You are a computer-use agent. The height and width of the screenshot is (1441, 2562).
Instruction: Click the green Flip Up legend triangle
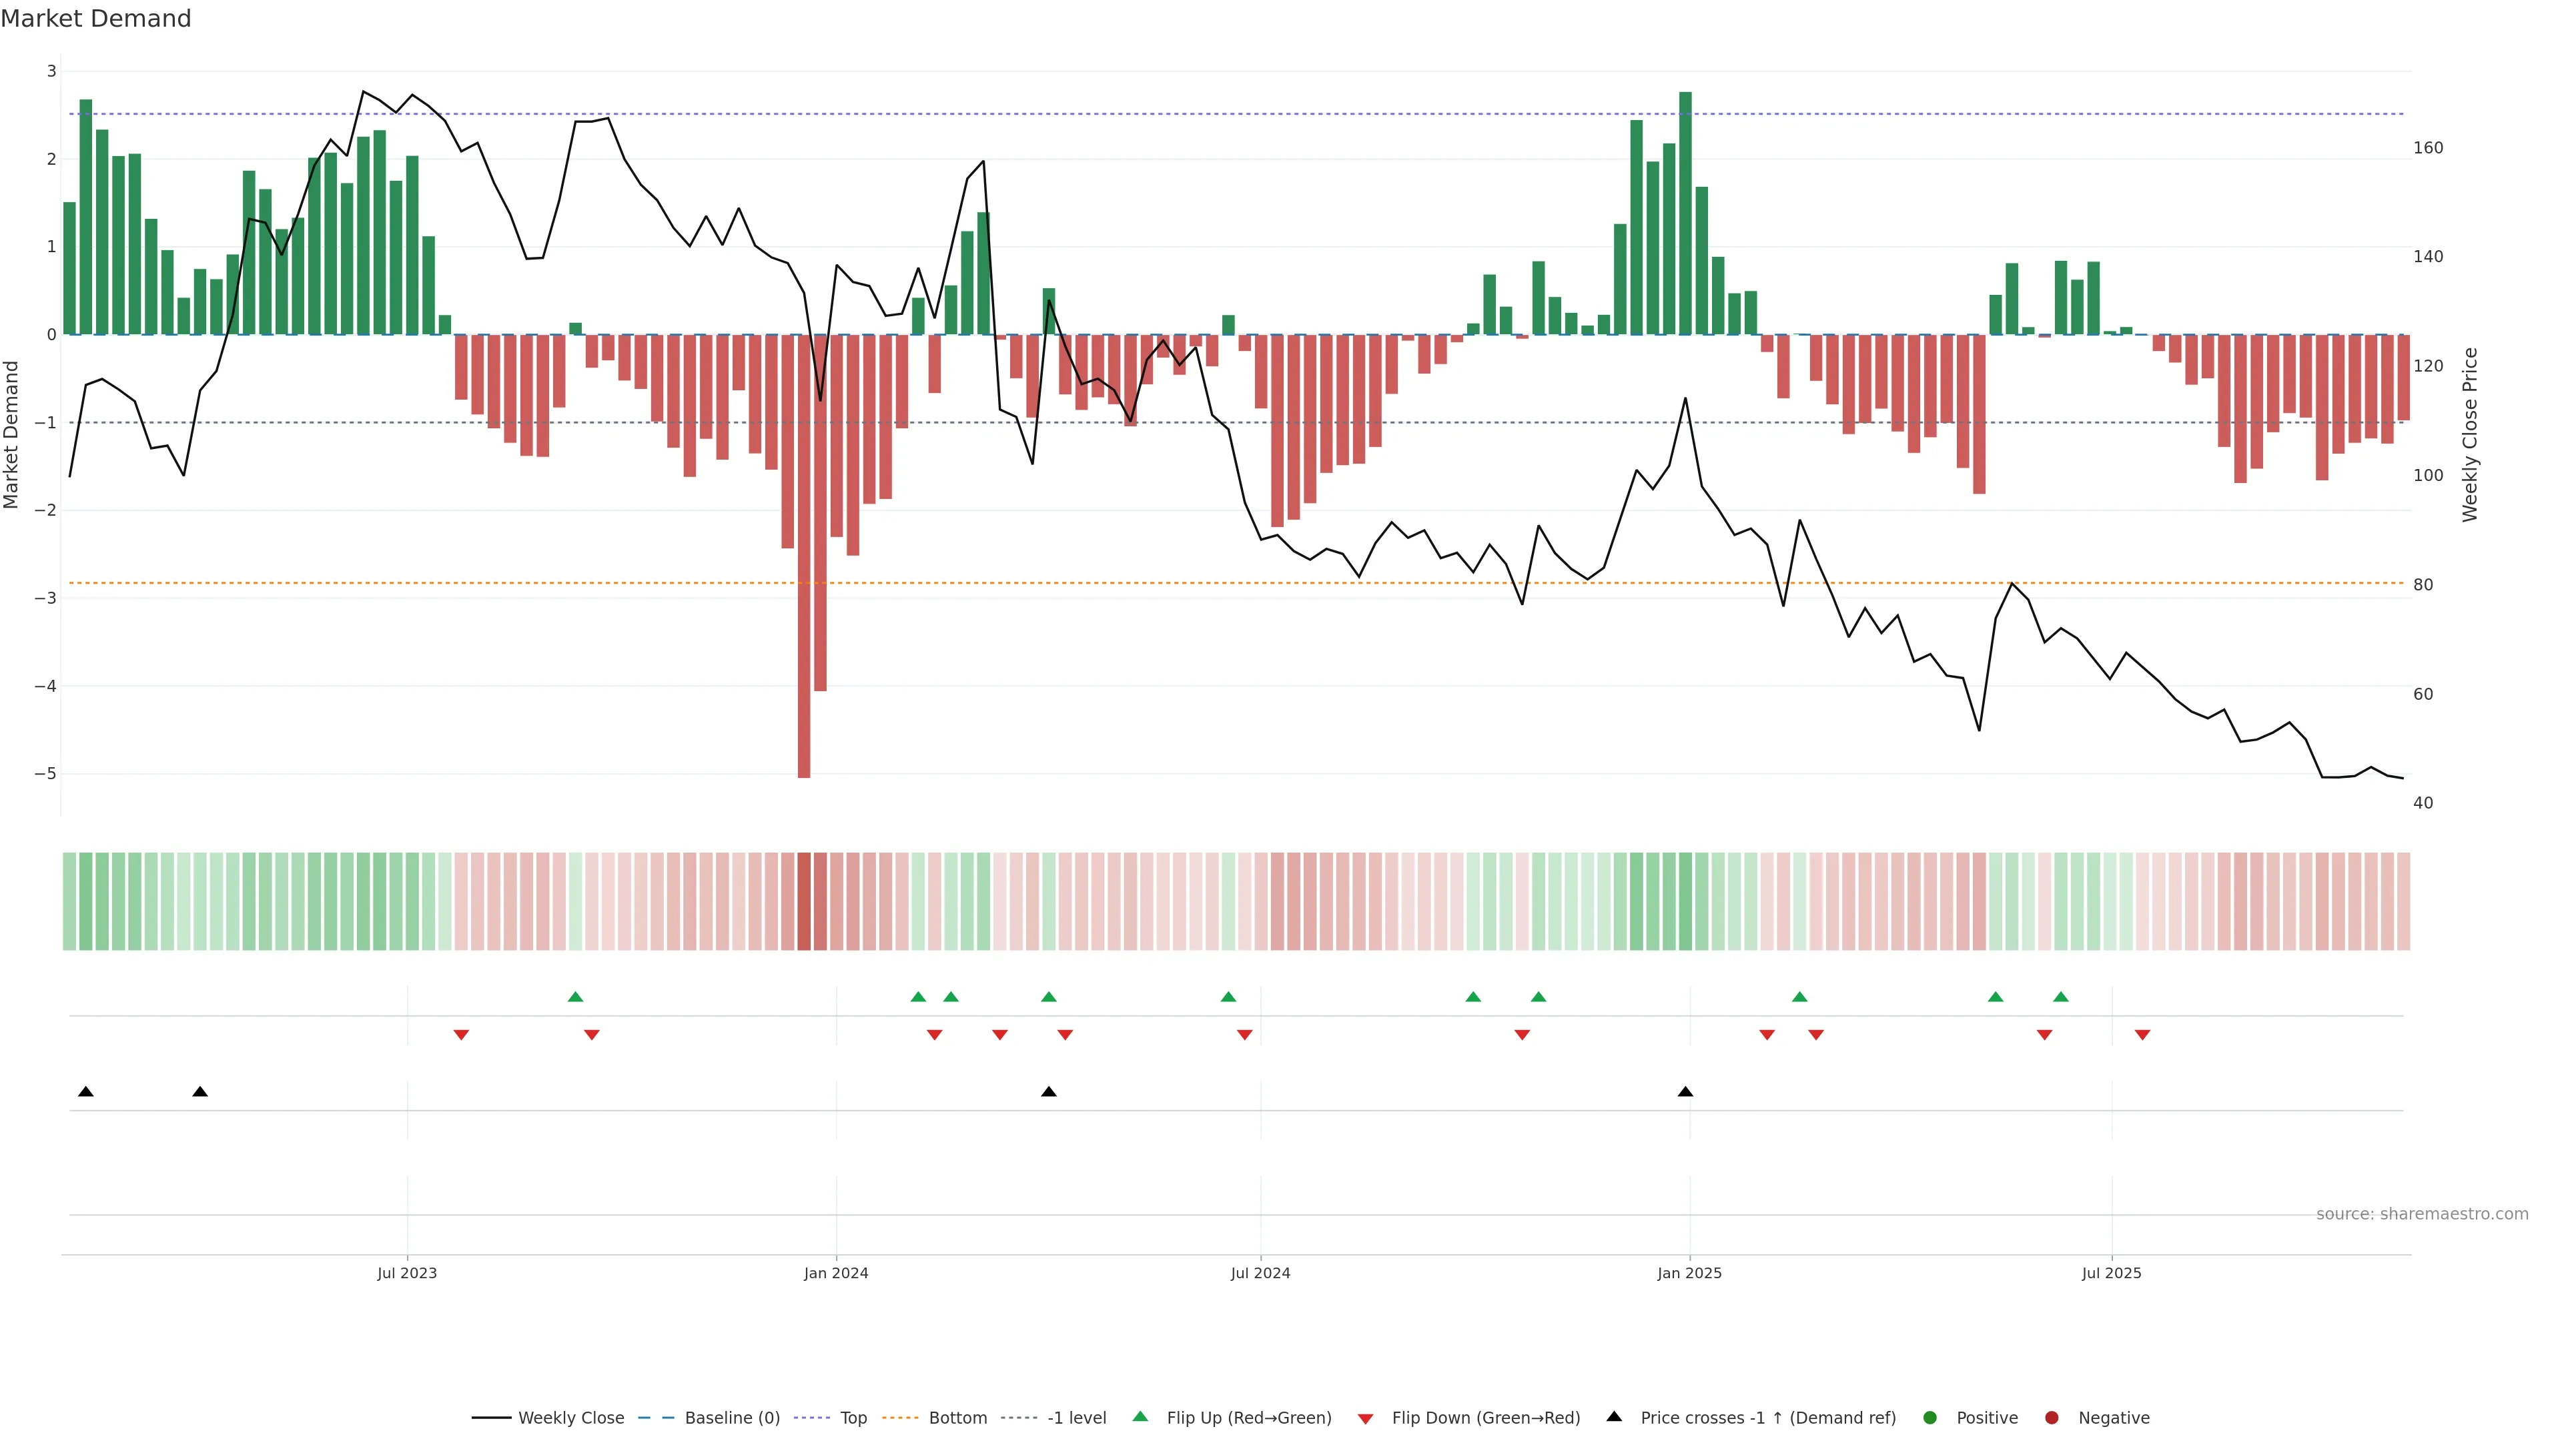tap(1141, 1416)
